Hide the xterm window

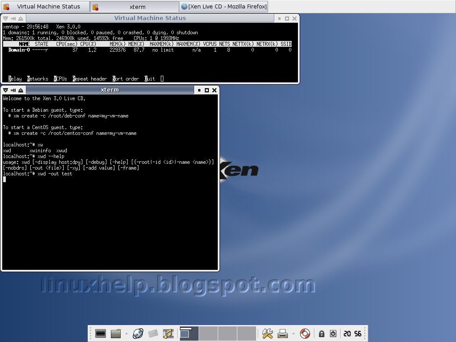click(x=199, y=90)
